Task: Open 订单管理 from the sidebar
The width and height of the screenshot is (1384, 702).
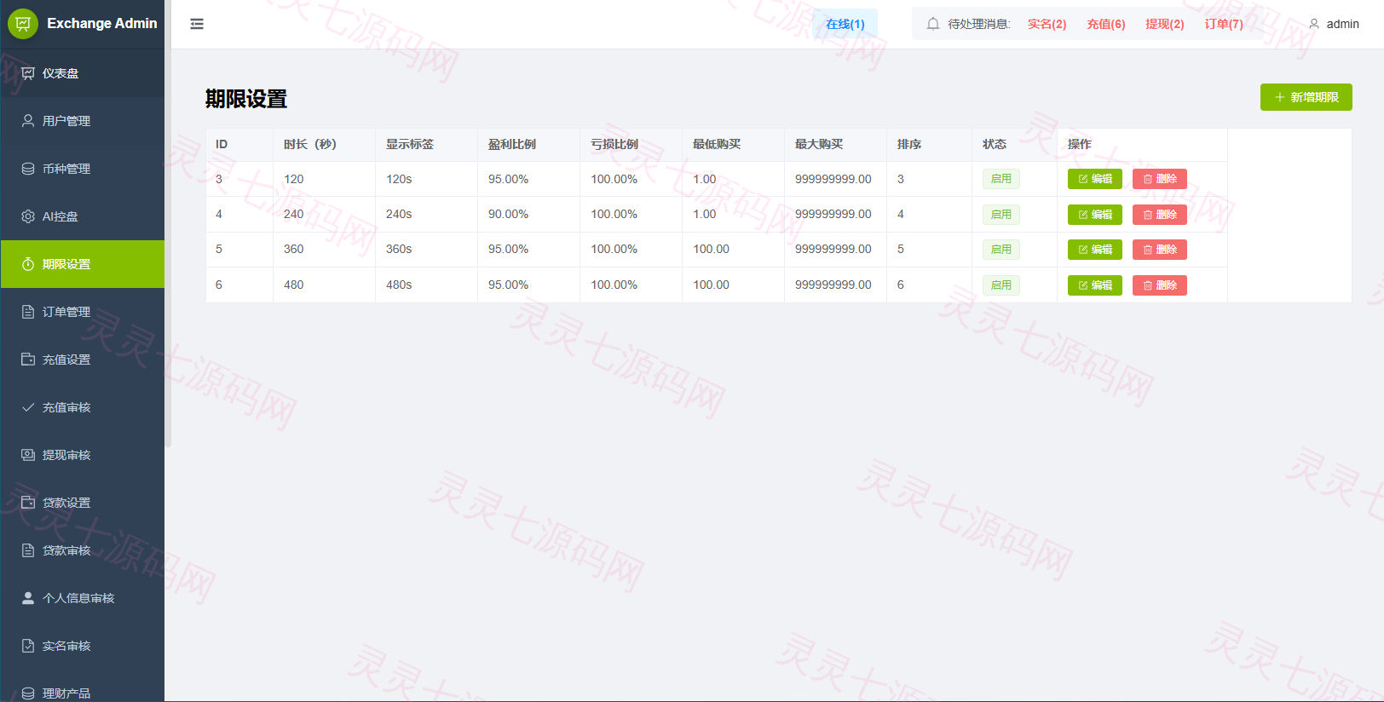Action: (x=83, y=312)
